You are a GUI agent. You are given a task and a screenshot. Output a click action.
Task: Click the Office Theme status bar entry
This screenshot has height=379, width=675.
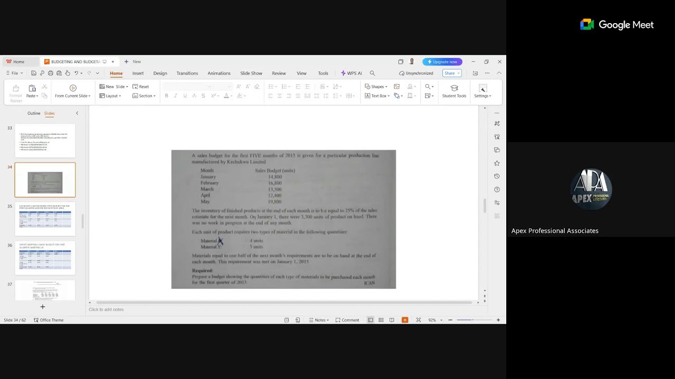pos(49,320)
